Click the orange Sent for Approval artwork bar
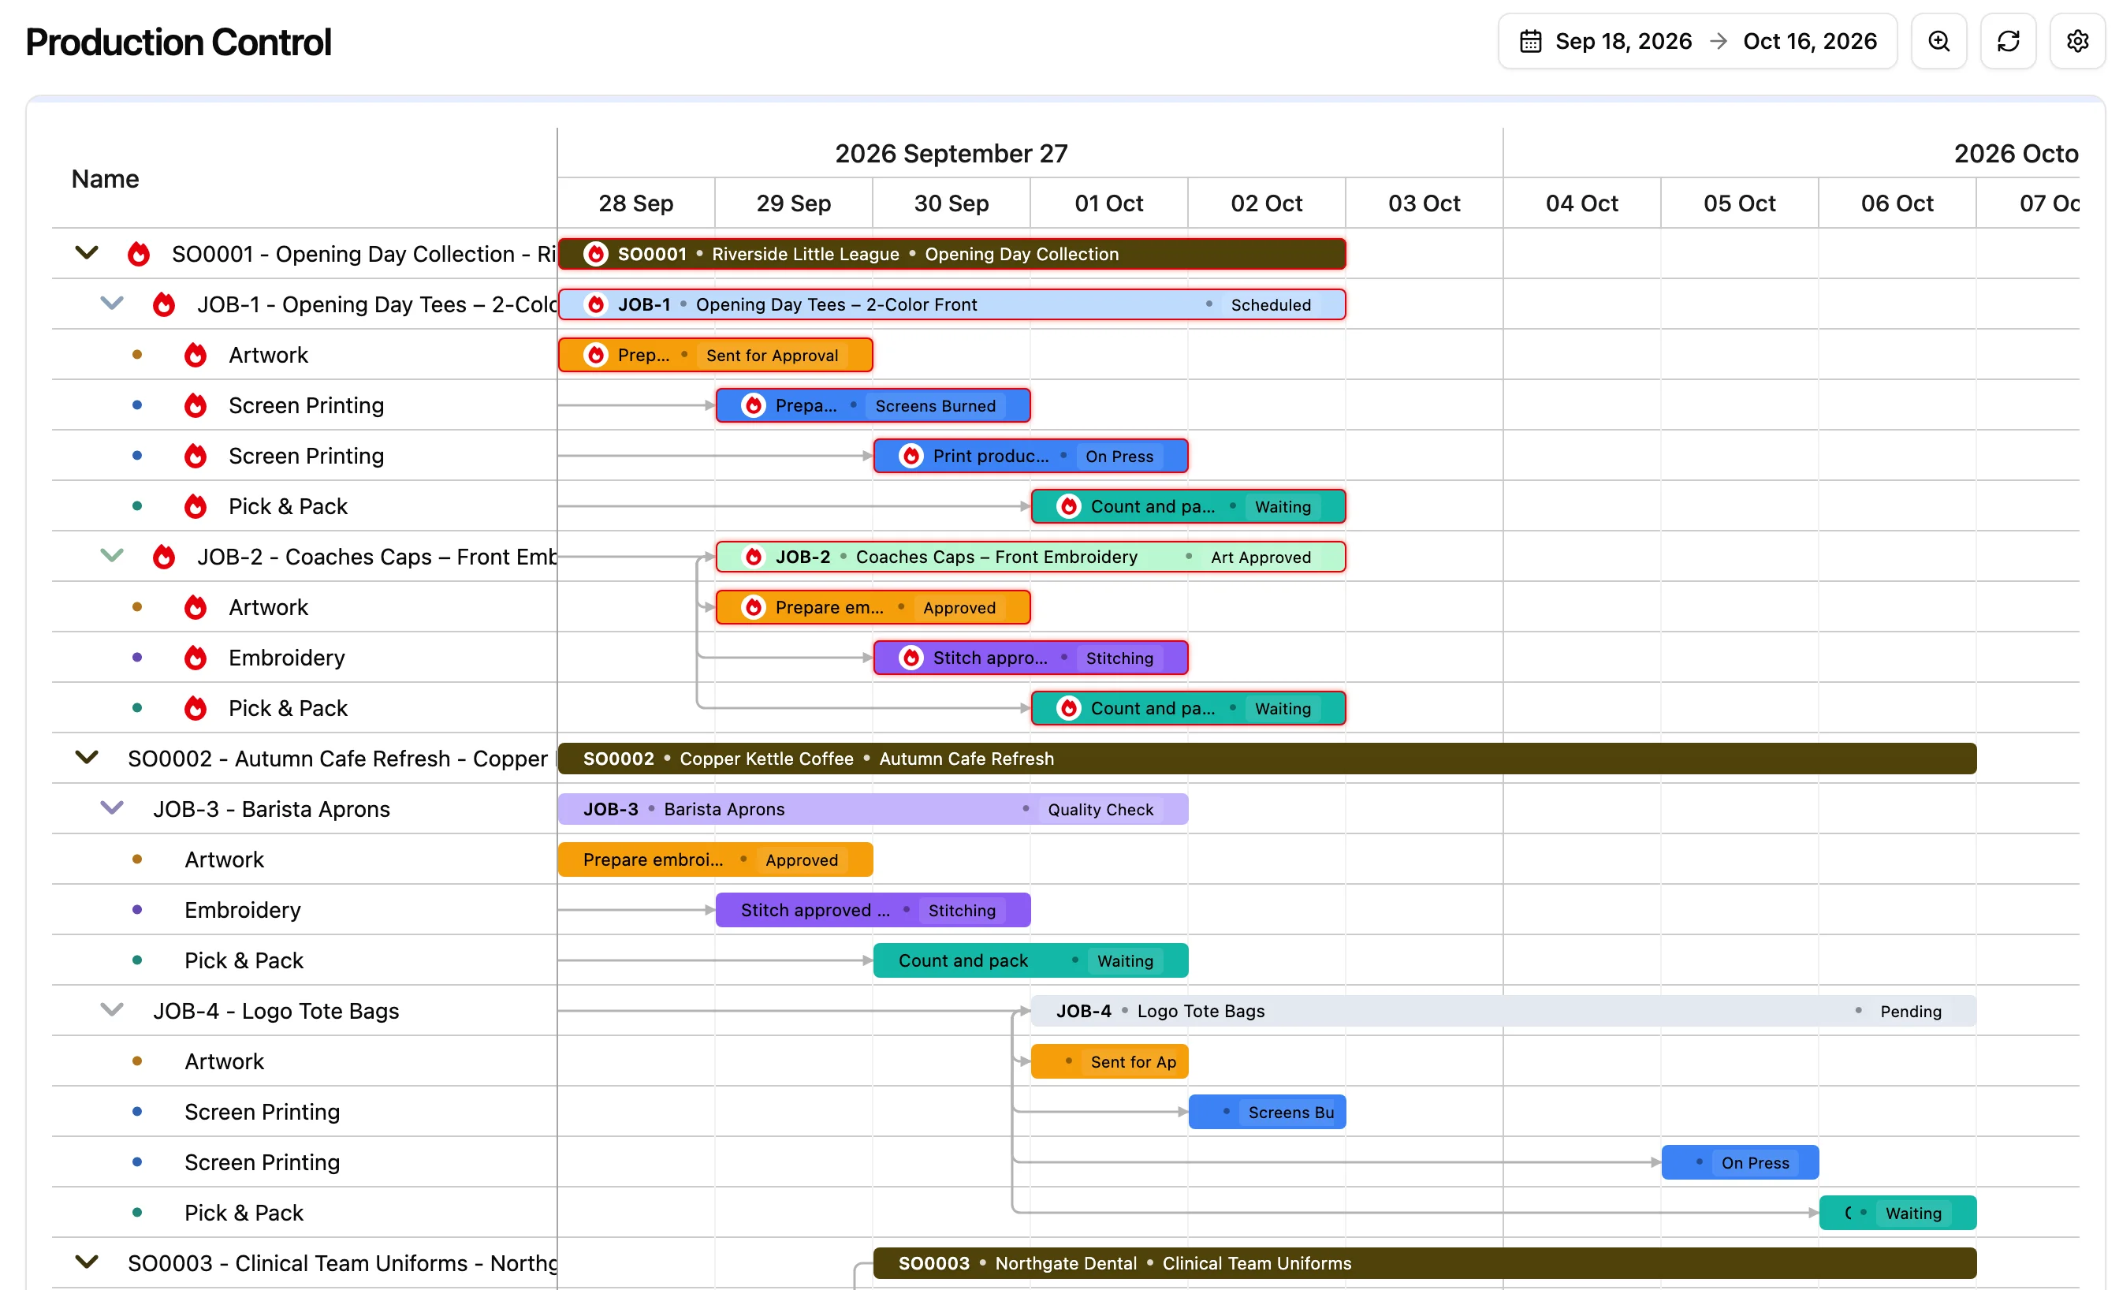The image size is (2119, 1290). (x=716, y=355)
